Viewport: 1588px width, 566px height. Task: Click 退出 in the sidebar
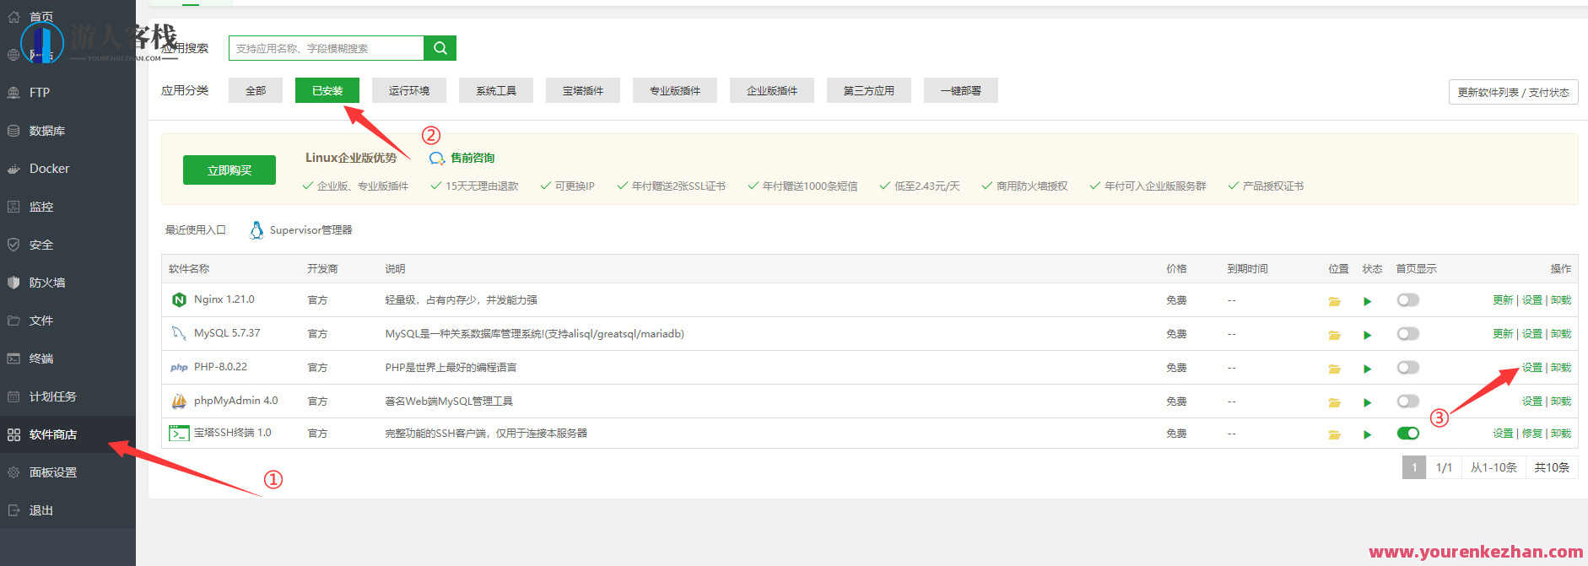point(68,510)
